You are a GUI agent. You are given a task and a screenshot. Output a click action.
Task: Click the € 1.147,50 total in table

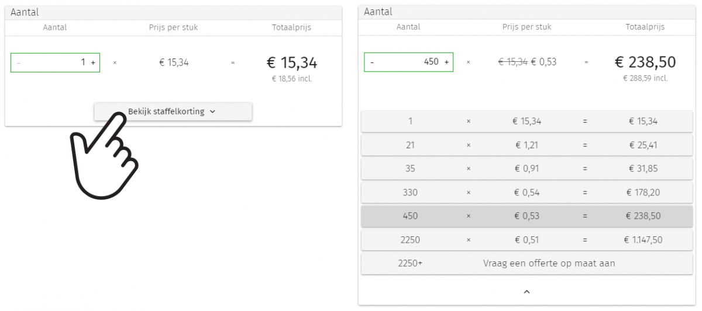(643, 240)
